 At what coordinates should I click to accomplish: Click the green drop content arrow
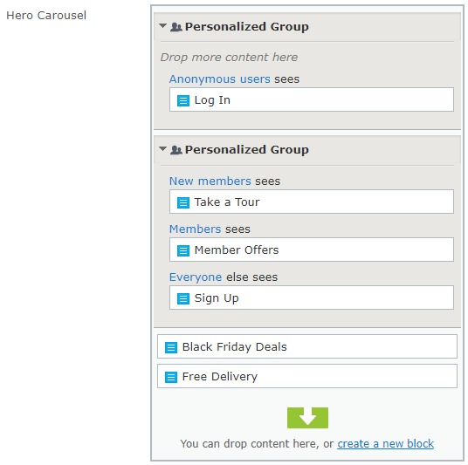[x=307, y=418]
